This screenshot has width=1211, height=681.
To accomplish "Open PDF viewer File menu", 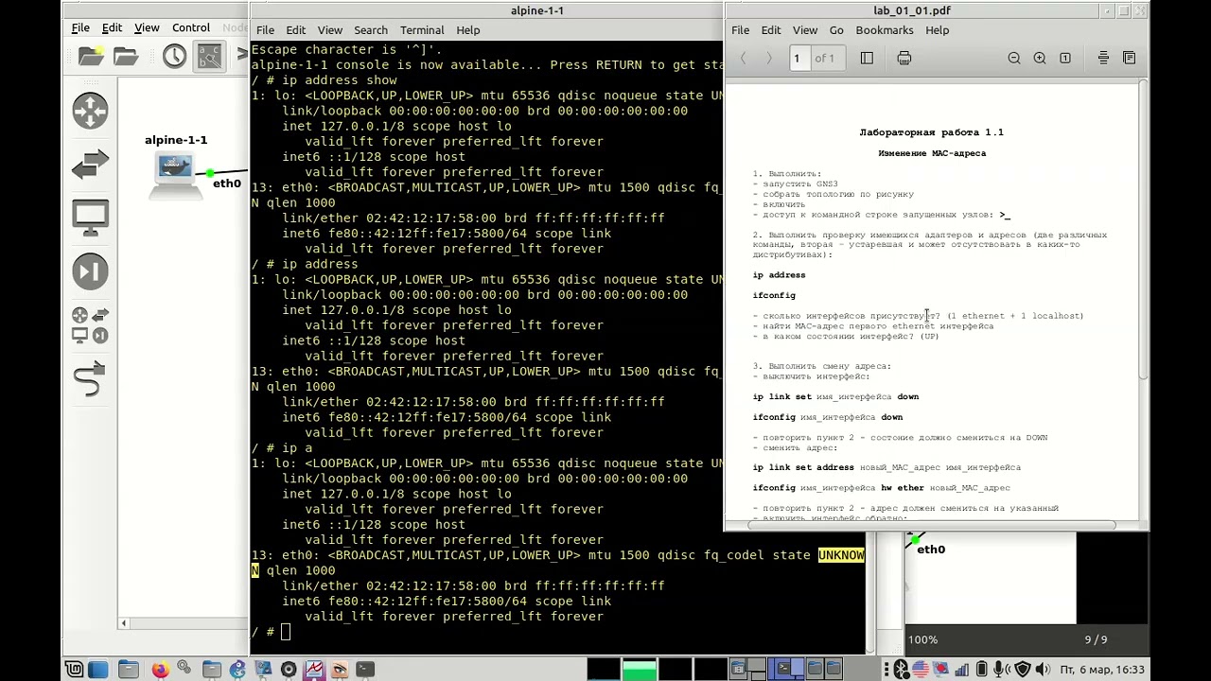I will (741, 30).
